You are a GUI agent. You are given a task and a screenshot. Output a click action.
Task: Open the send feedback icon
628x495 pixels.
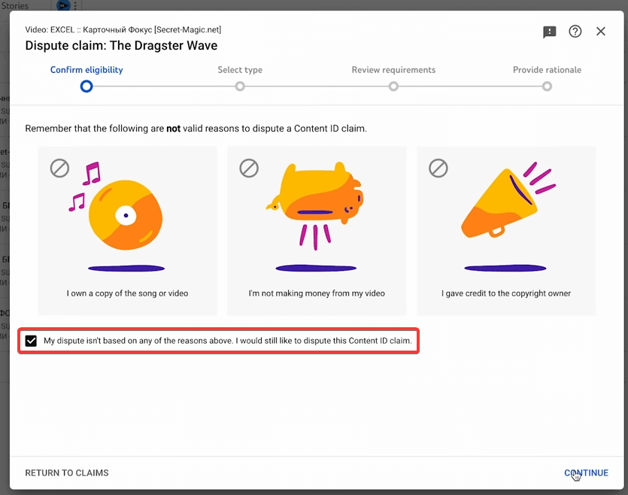549,32
